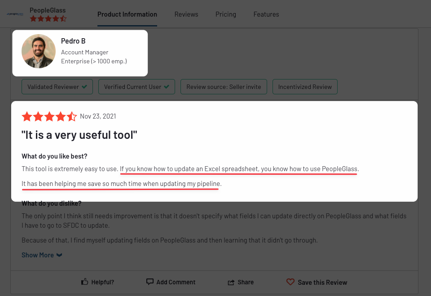
Task: Click the chevron next to Show More
Action: coord(59,255)
